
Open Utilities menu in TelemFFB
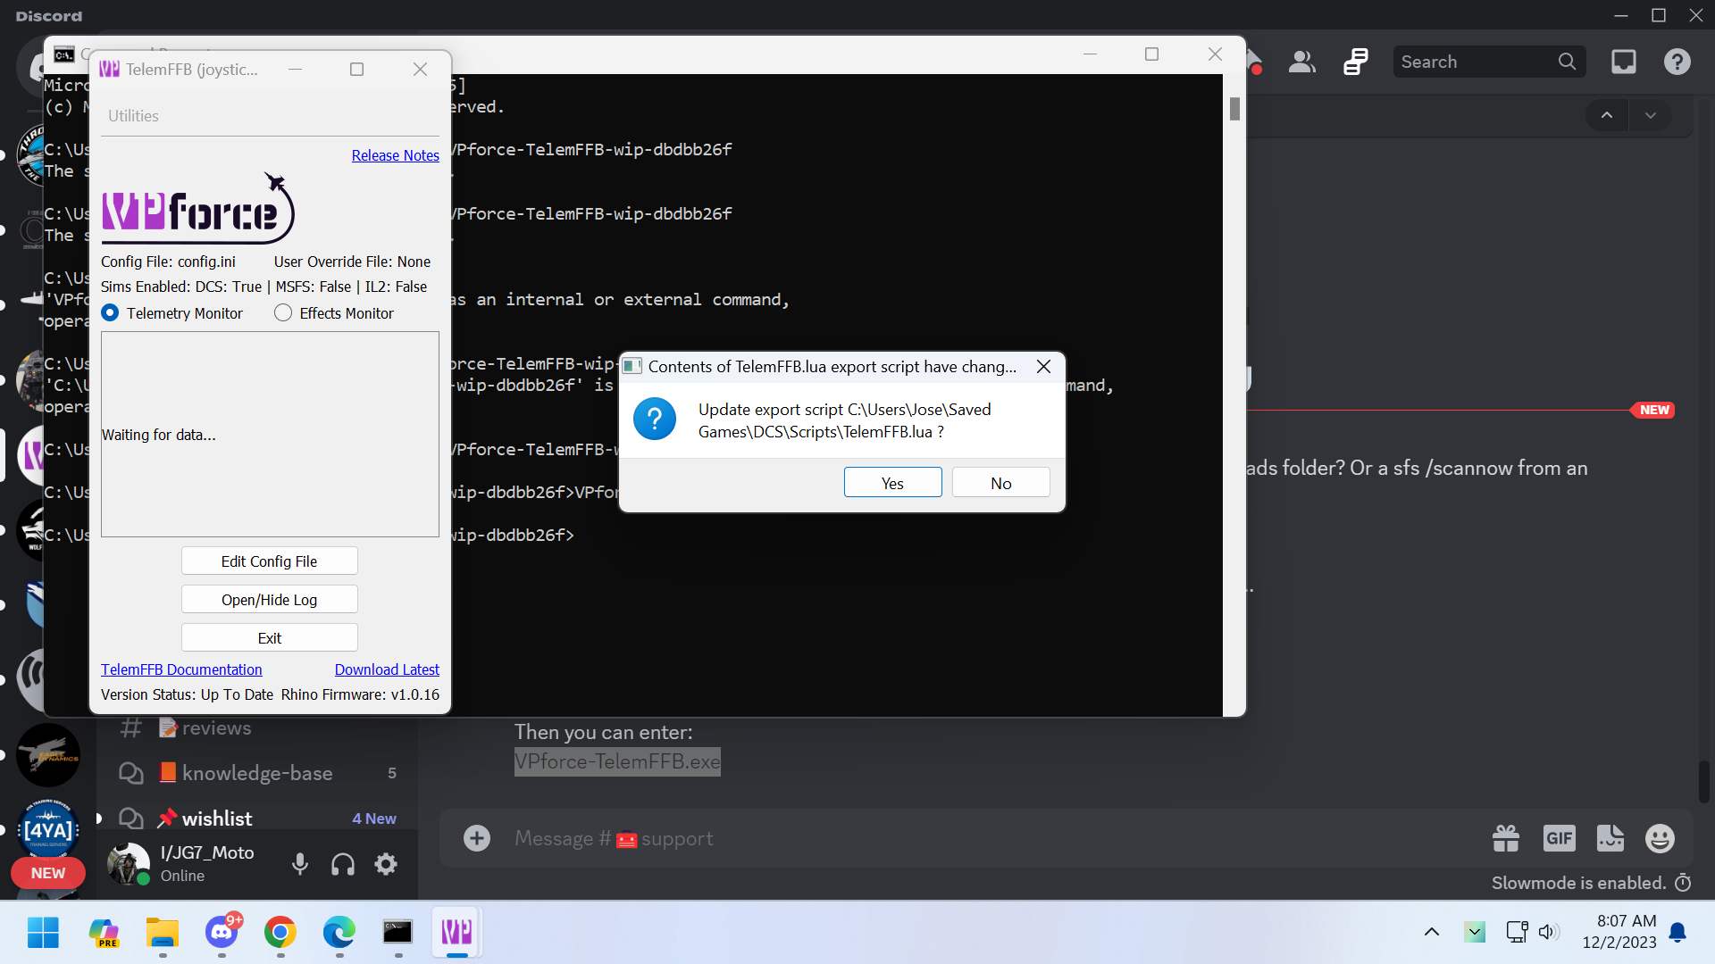pos(133,116)
